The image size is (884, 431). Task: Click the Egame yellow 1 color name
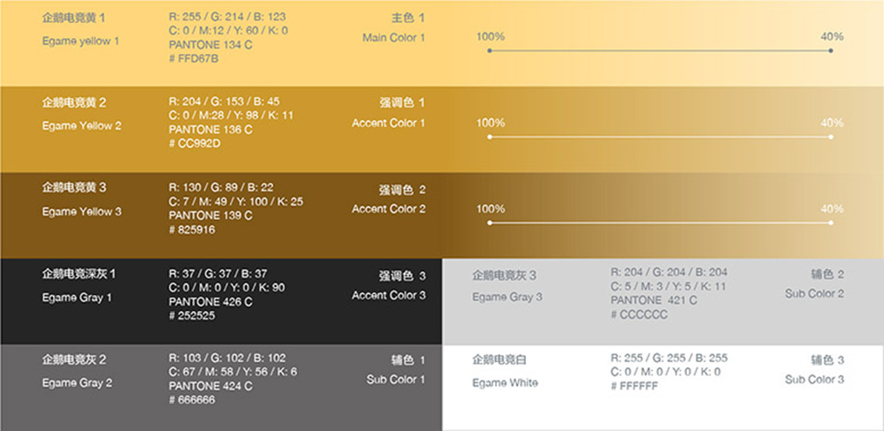[80, 41]
